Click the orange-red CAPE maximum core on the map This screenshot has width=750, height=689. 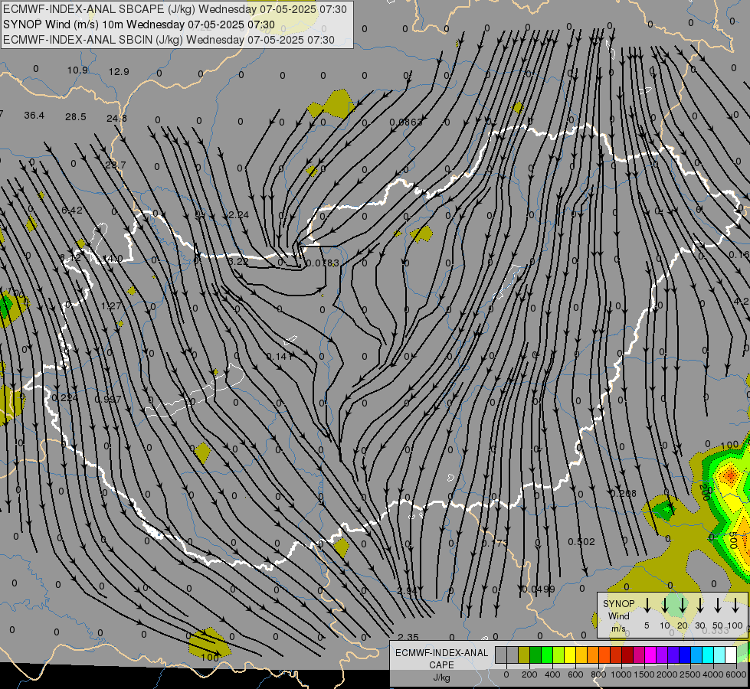coord(730,475)
